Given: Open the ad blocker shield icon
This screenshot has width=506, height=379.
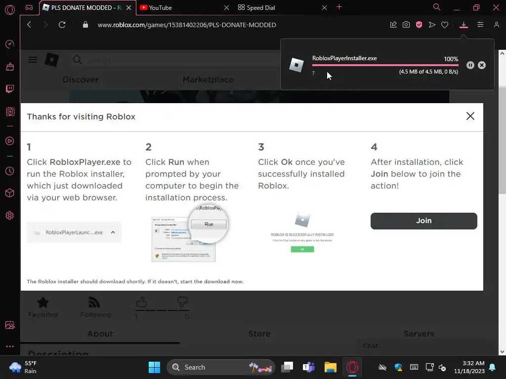Looking at the screenshot, I should pyautogui.click(x=419, y=25).
